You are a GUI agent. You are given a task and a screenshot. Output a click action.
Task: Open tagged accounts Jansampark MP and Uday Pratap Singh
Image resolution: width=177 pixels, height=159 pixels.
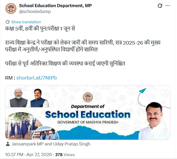(51, 144)
